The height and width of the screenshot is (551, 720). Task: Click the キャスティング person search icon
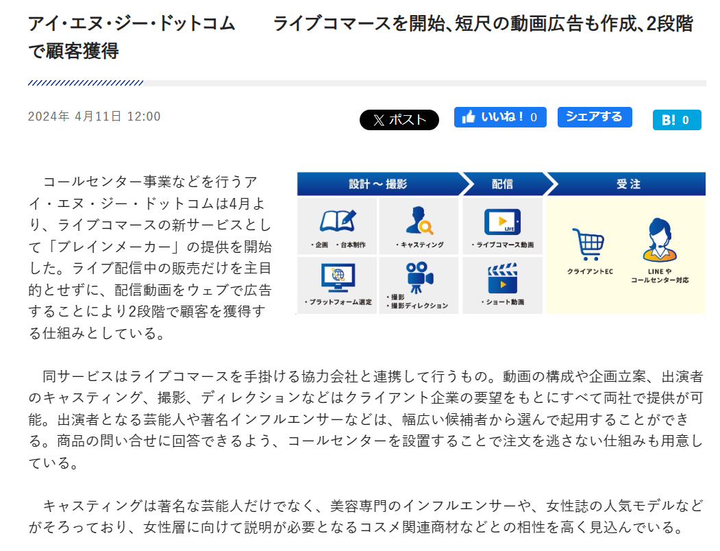(x=419, y=221)
